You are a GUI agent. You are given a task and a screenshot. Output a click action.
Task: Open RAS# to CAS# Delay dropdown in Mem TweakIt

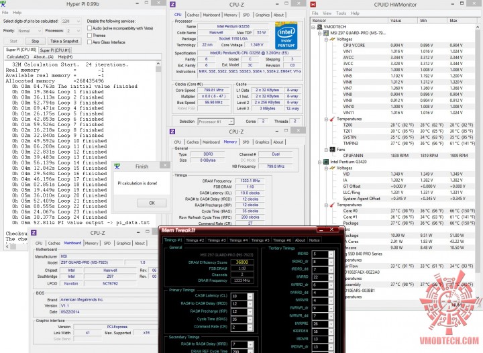250,304
